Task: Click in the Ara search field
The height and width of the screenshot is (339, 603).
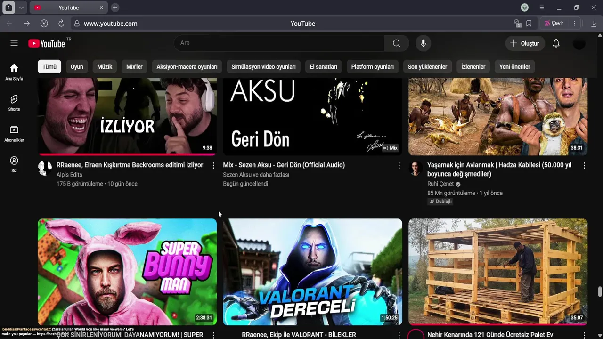Action: pyautogui.click(x=279, y=43)
